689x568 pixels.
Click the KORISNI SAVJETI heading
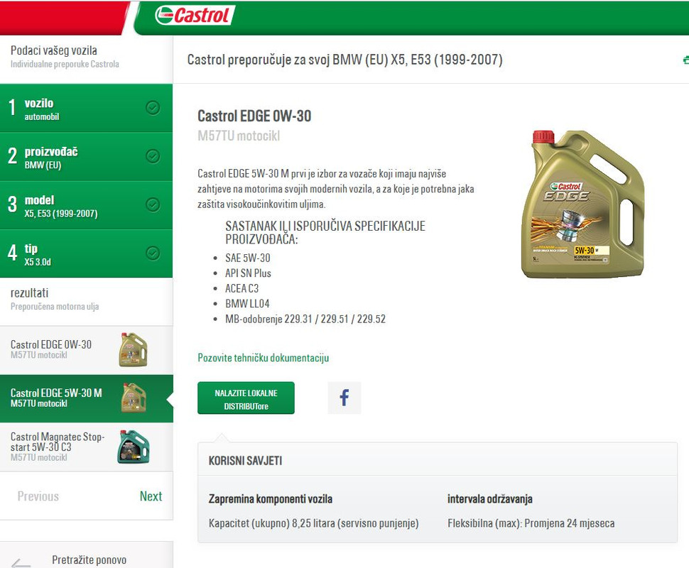245,461
